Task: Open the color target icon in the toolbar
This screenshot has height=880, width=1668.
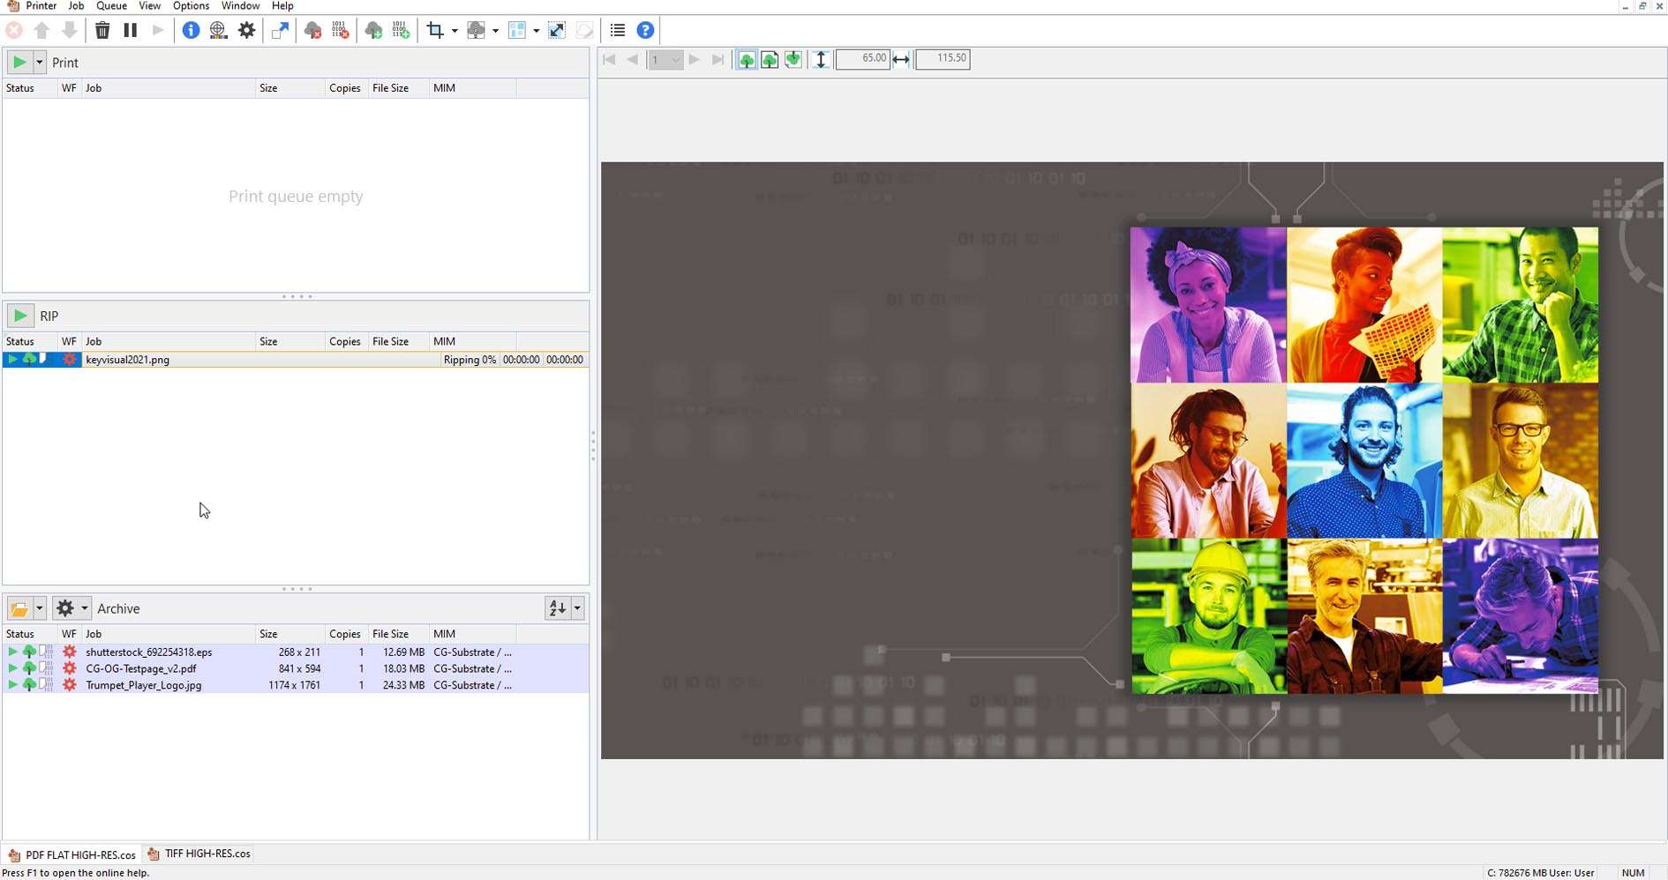Action: pos(219,31)
